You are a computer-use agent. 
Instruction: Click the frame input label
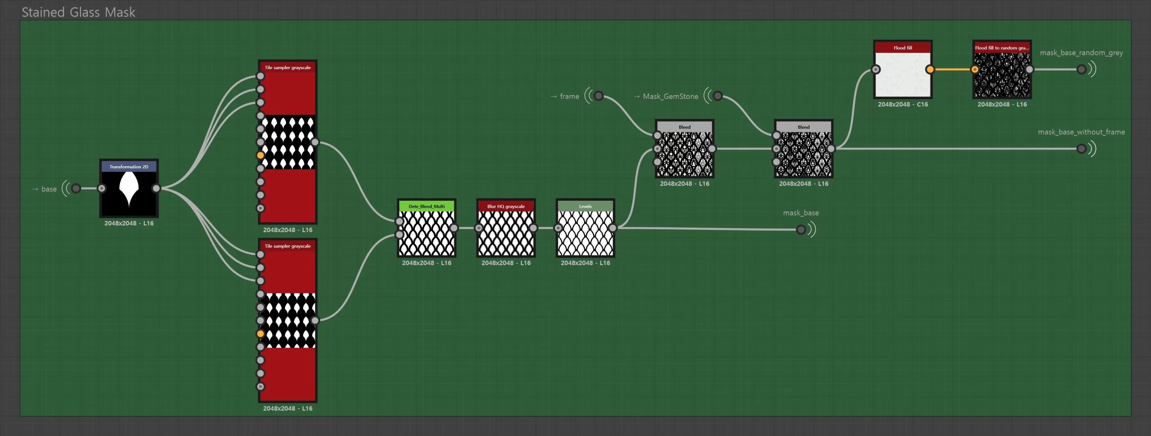click(x=570, y=96)
